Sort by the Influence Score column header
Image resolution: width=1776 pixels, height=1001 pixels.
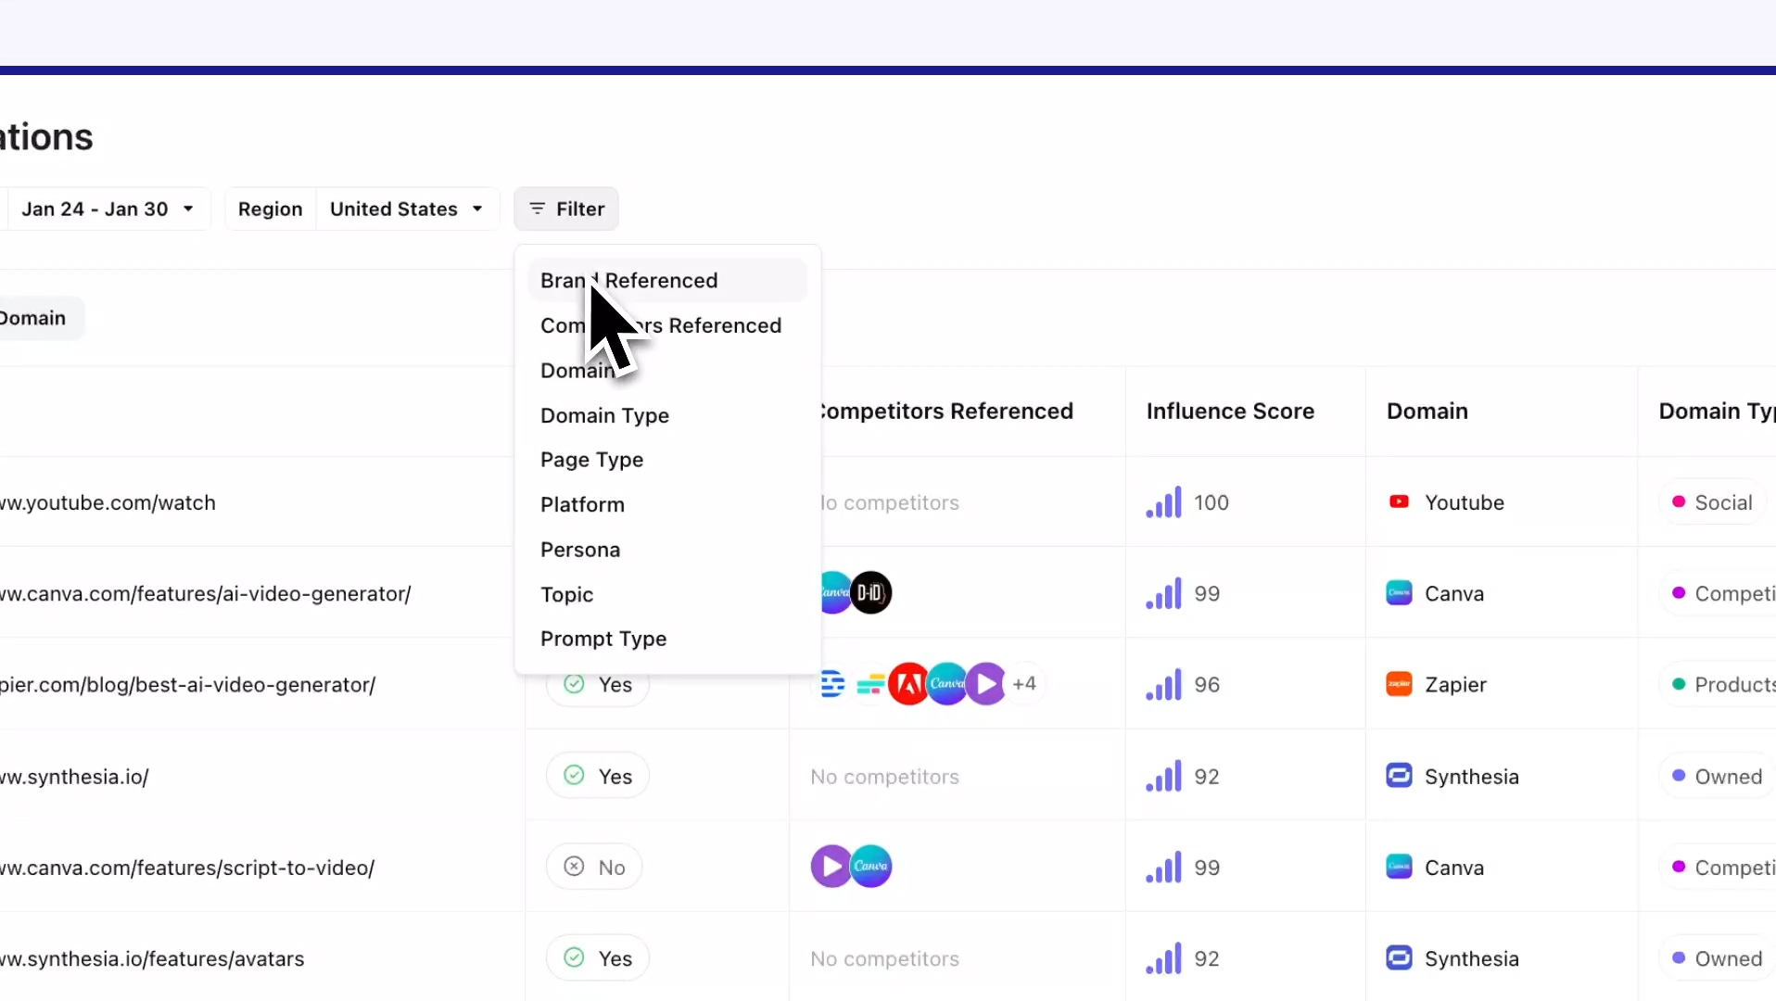[x=1230, y=412]
